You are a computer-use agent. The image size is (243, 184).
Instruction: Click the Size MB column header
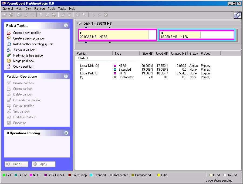click(147, 53)
